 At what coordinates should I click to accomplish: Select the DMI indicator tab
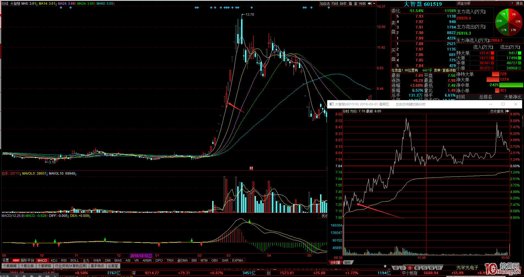click(108, 260)
